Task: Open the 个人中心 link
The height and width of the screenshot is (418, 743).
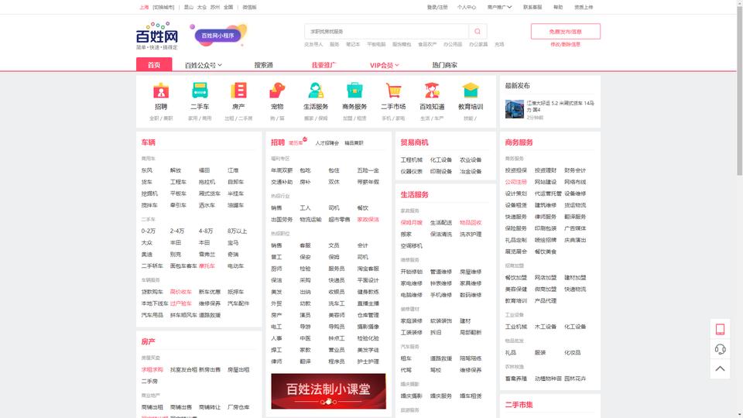Action: tap(466, 7)
